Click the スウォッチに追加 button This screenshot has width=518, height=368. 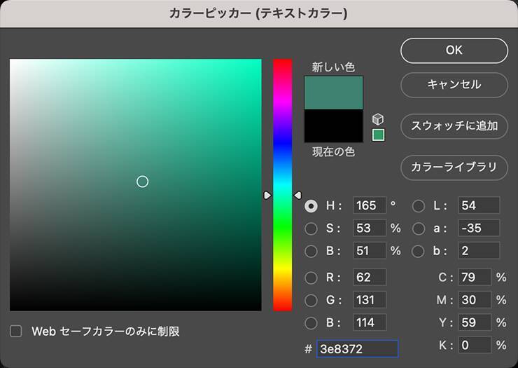(454, 126)
